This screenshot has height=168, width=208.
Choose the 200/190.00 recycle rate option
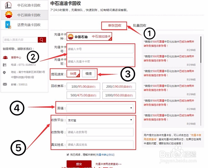point(119,86)
